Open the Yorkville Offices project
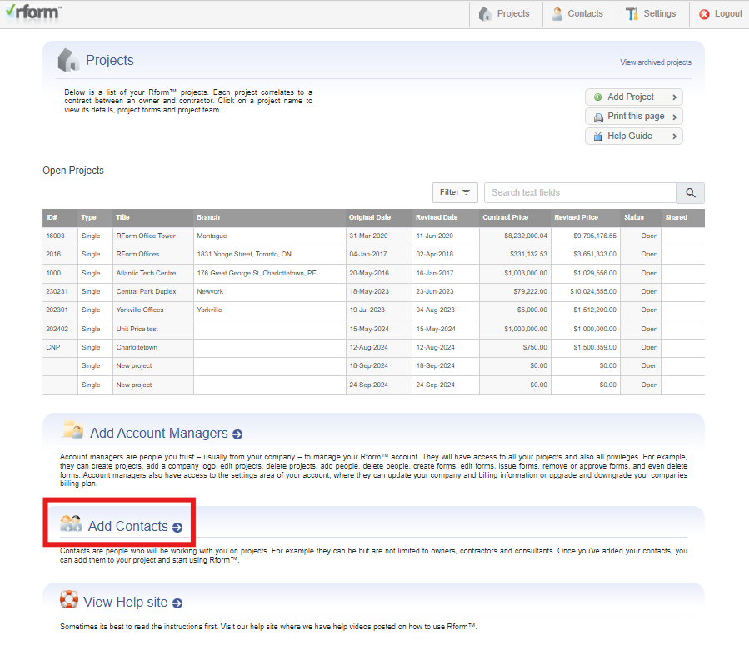The image size is (749, 645). [x=140, y=310]
